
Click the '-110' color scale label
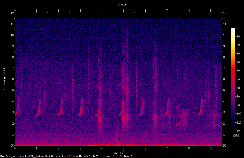click(x=238, y=123)
